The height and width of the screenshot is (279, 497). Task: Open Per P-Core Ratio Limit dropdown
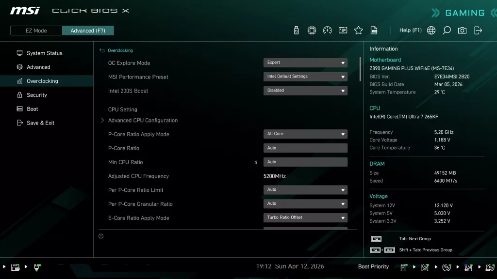pyautogui.click(x=305, y=190)
